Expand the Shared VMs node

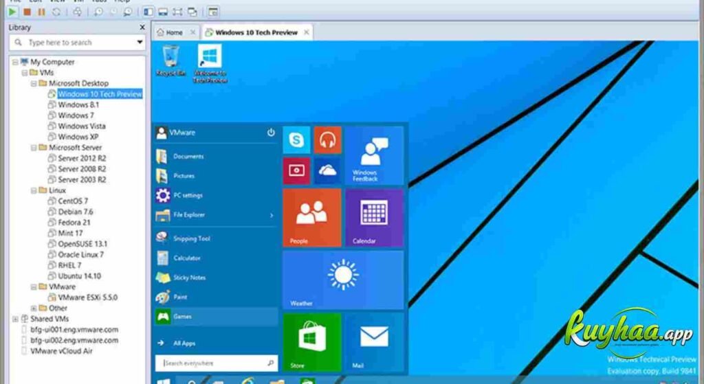pos(15,319)
